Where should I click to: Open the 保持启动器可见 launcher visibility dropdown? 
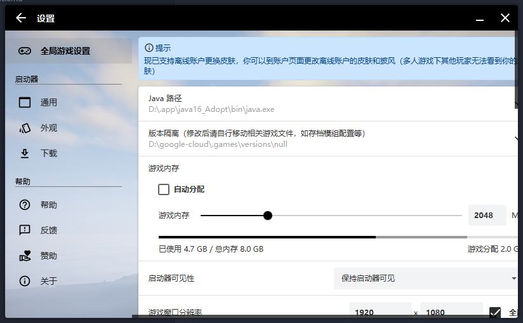pyautogui.click(x=425, y=278)
